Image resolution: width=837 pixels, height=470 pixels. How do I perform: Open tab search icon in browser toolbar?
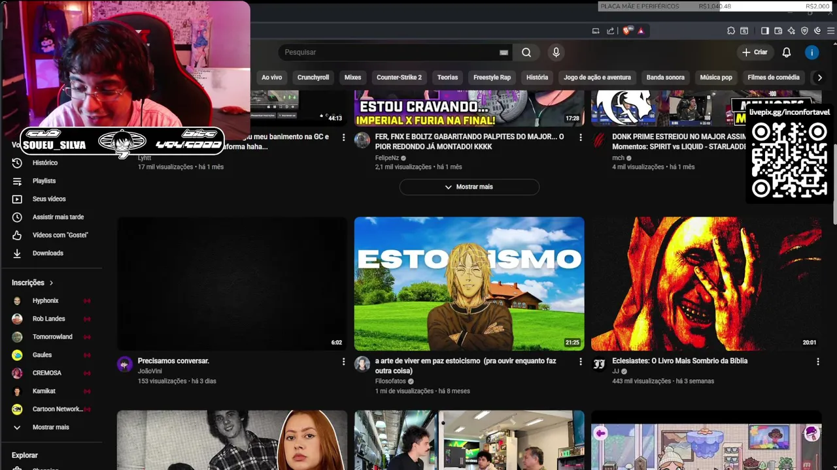pyautogui.click(x=744, y=31)
